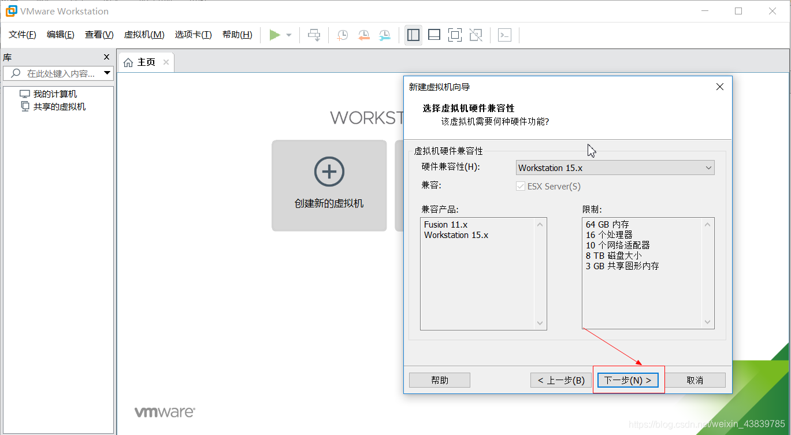Click the revert to snapshot icon
Image resolution: width=791 pixels, height=435 pixels.
(363, 35)
